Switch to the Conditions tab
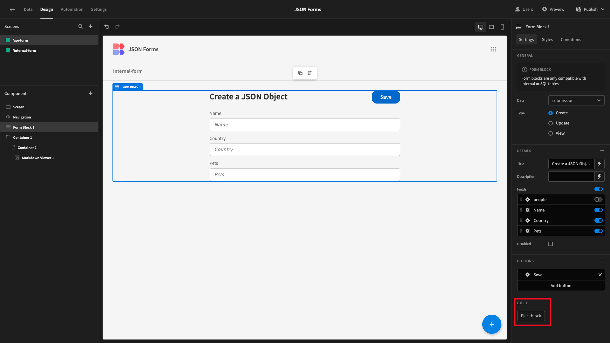This screenshot has width=610, height=343. tap(571, 40)
